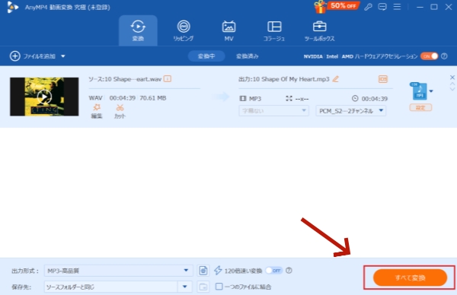
Task: Open the カット scissors tool
Action: [x=120, y=112]
